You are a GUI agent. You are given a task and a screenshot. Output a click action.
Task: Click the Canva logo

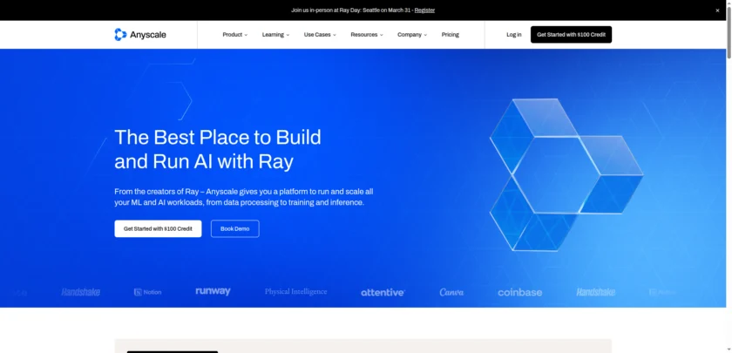451,292
